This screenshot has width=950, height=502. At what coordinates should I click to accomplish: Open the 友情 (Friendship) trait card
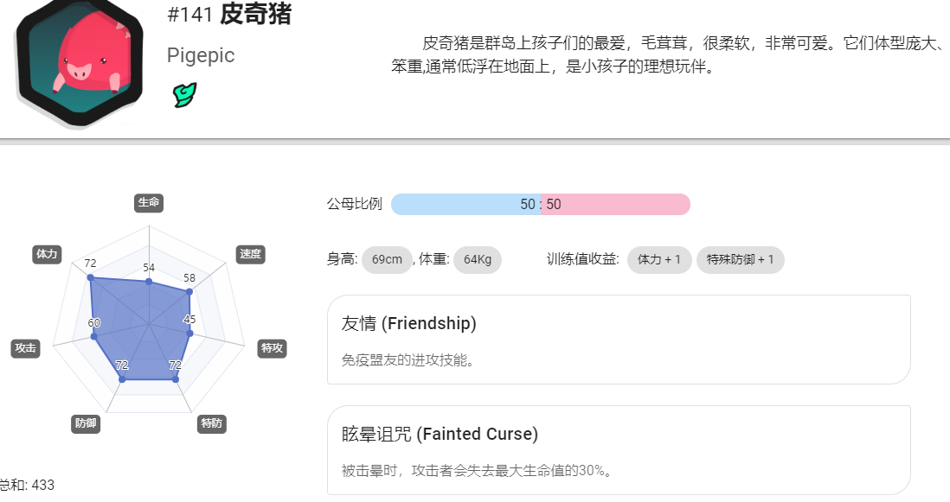(619, 340)
